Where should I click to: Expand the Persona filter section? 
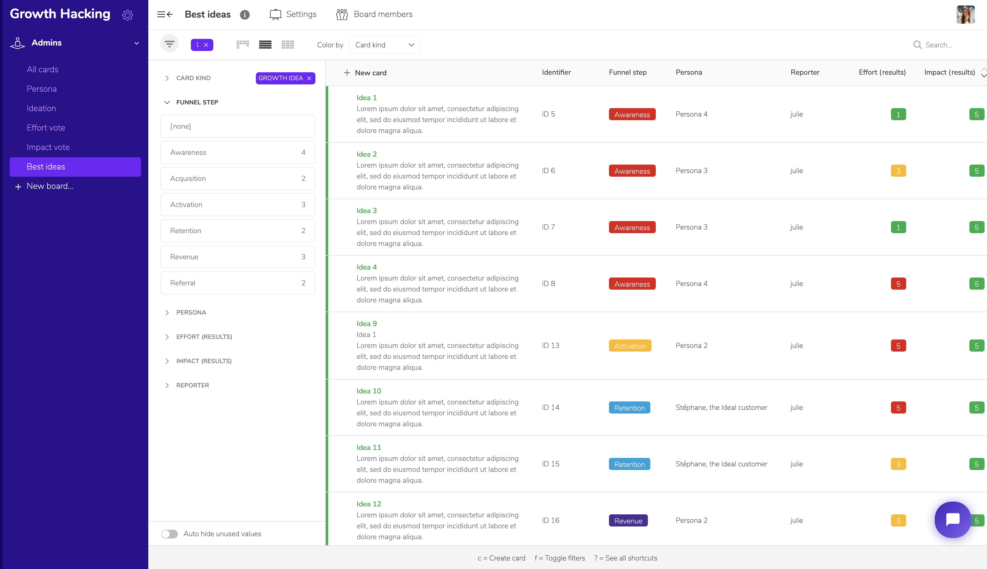[x=191, y=312]
